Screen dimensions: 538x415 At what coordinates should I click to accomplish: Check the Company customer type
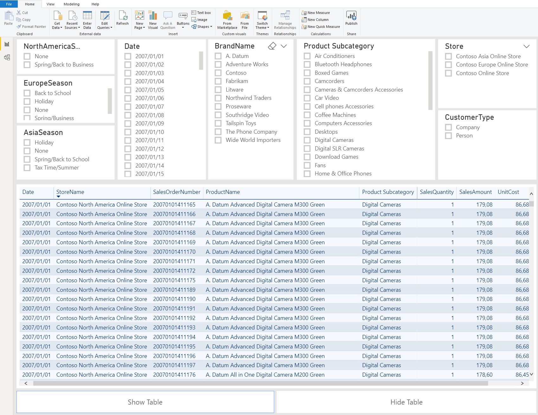coord(448,127)
